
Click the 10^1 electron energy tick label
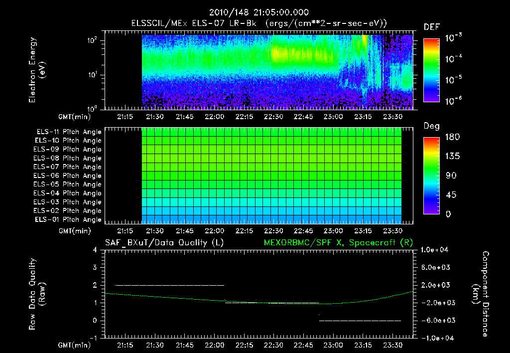(x=93, y=75)
